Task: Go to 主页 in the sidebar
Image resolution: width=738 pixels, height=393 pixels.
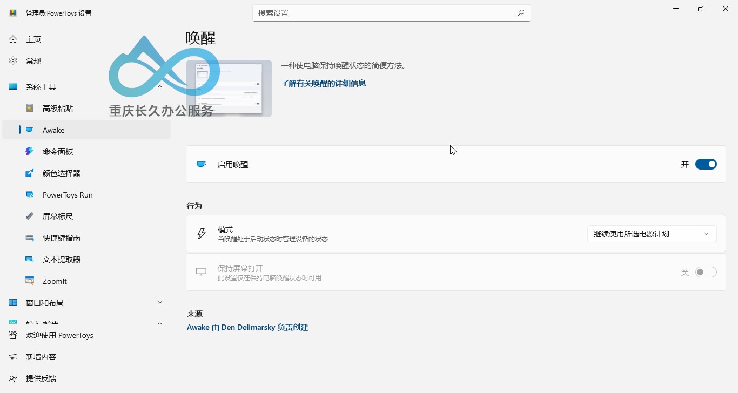Action: (86, 39)
